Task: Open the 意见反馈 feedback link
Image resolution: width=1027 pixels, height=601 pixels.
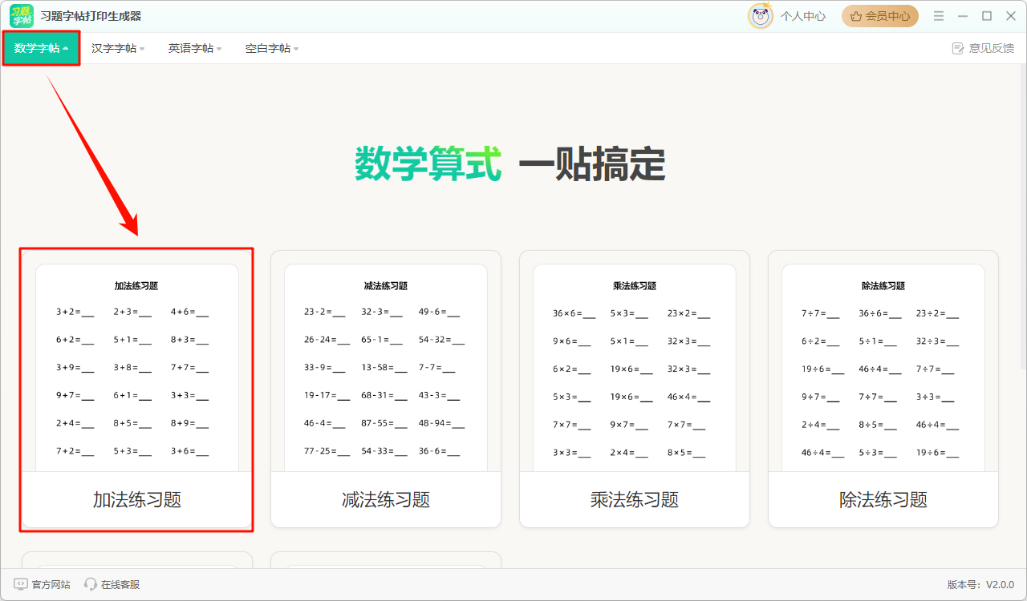Action: (x=992, y=48)
